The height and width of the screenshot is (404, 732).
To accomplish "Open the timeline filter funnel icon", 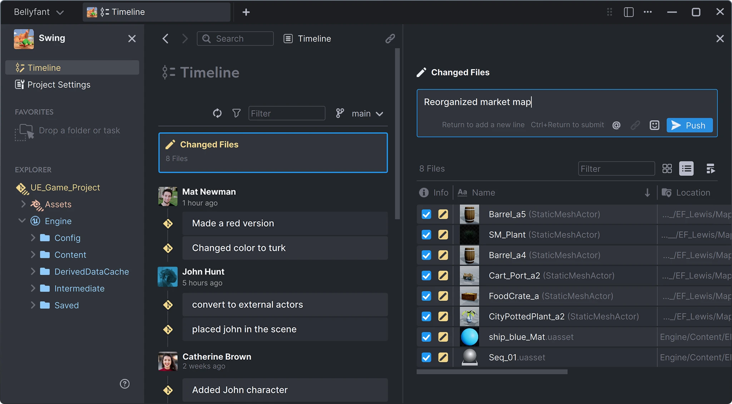I will pos(236,113).
